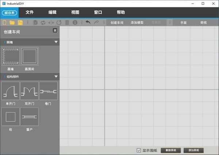
Task: Click the save disk icon
Action: tap(20, 23)
